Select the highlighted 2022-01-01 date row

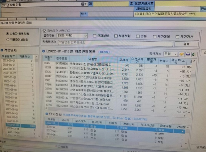(x=21, y=125)
